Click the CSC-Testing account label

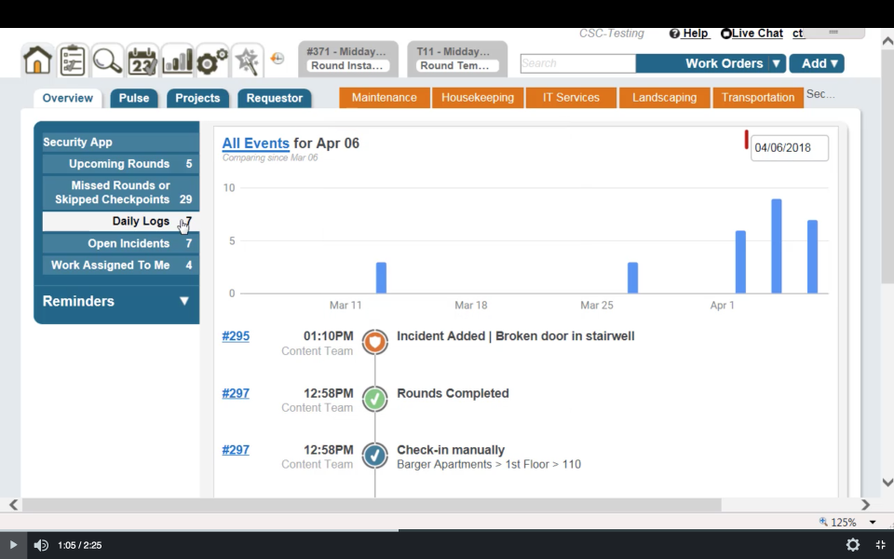[x=611, y=34]
